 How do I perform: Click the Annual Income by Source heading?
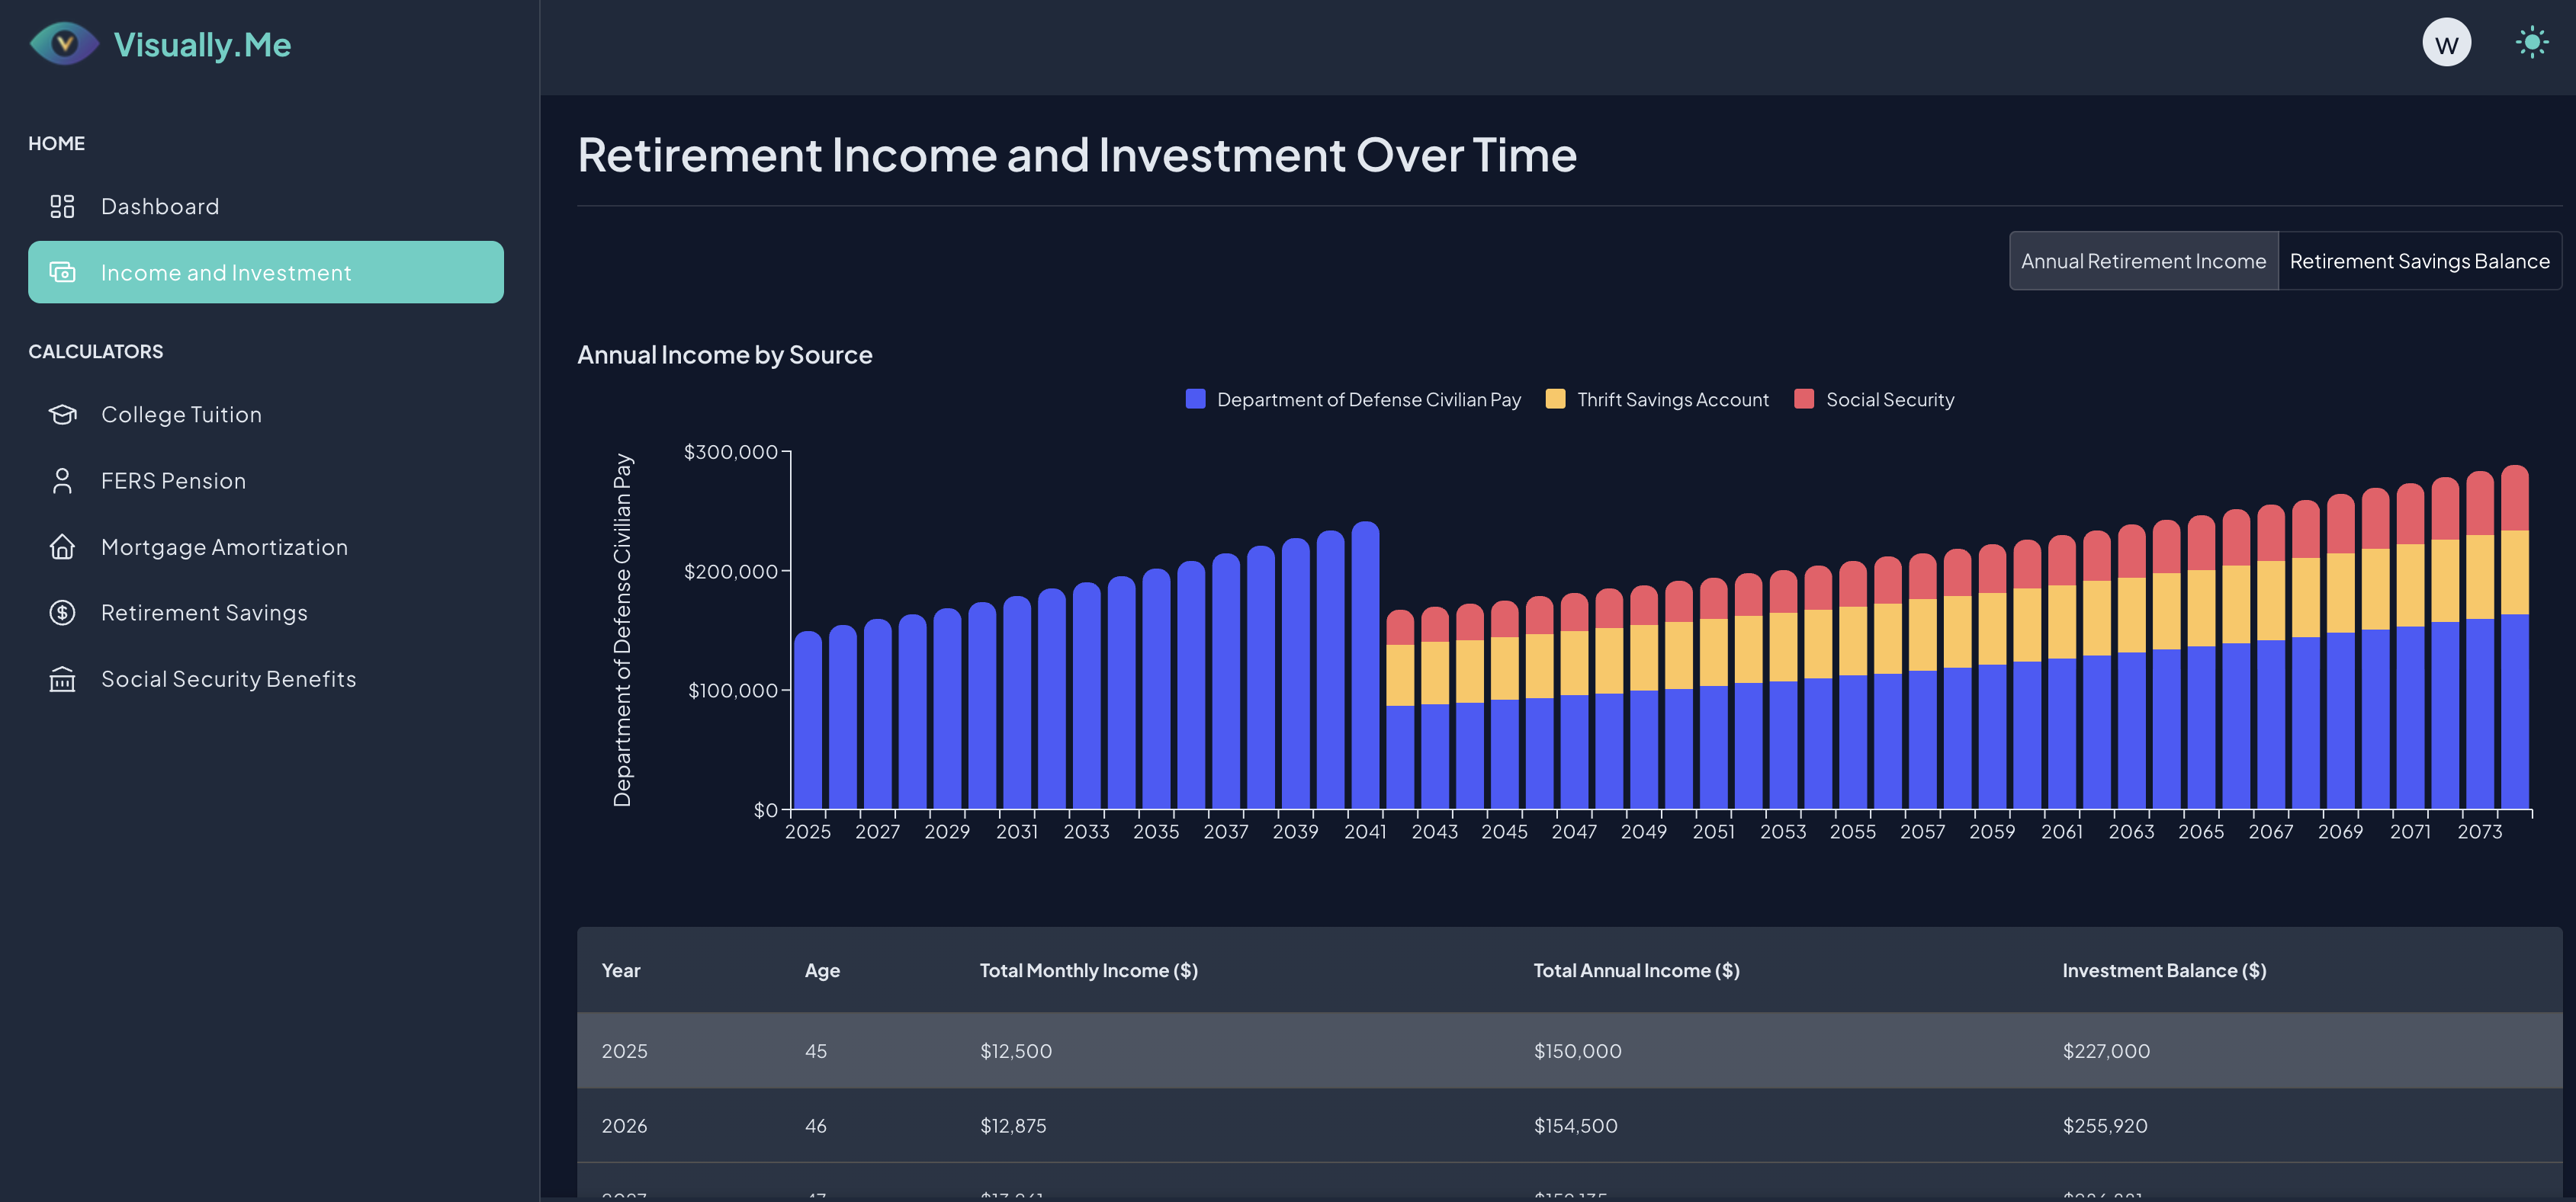725,354
